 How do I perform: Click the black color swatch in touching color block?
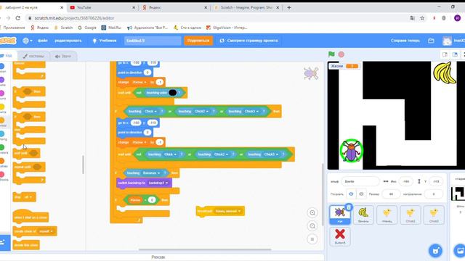point(173,93)
